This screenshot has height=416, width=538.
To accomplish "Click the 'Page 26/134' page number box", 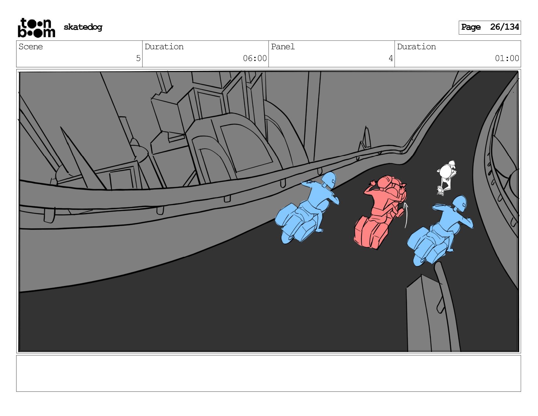I will [490, 27].
